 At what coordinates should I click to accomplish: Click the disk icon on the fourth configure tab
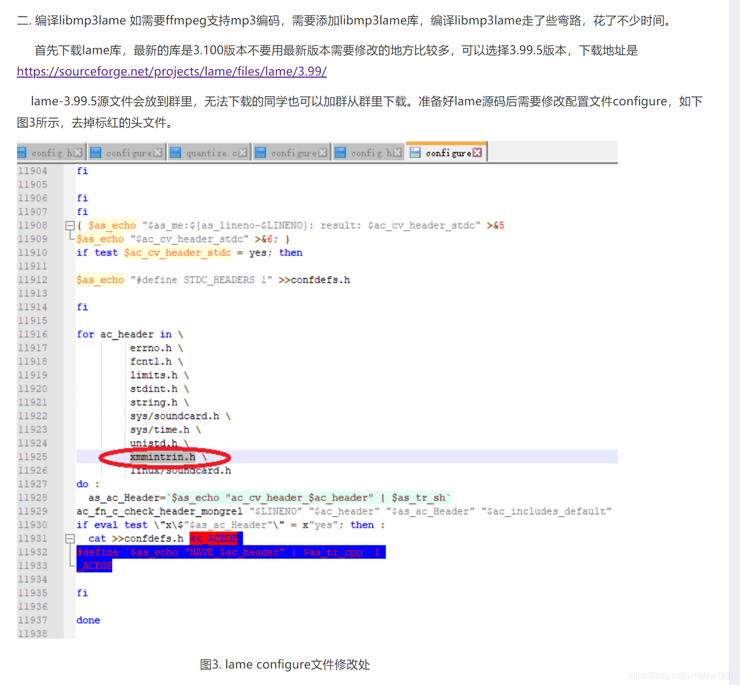260,153
